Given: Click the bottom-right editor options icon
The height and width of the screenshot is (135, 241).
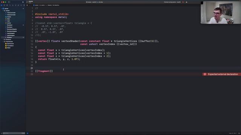Looking at the screenshot, I should [x=239, y=133].
